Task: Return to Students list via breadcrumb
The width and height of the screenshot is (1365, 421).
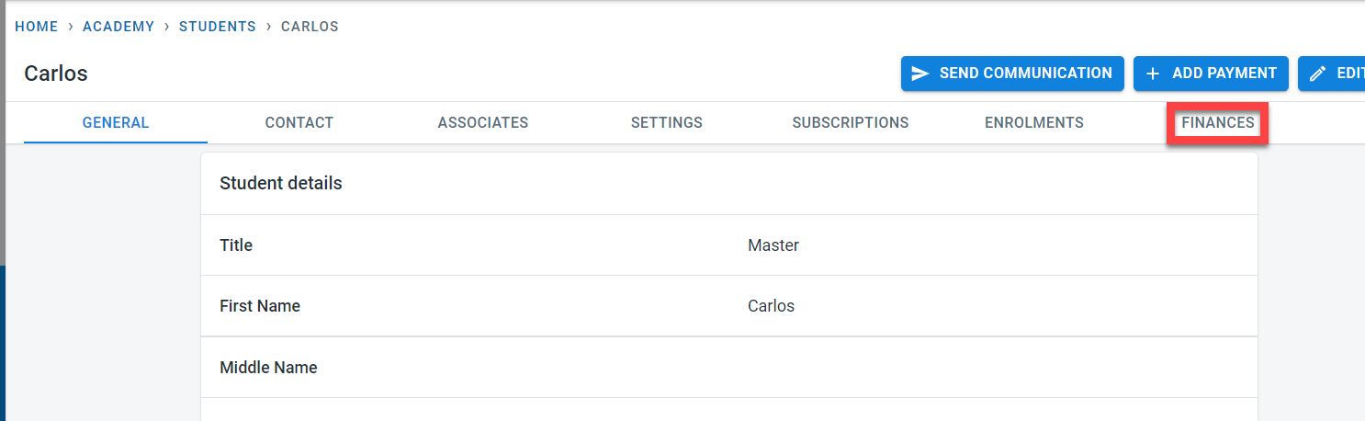Action: 218,27
